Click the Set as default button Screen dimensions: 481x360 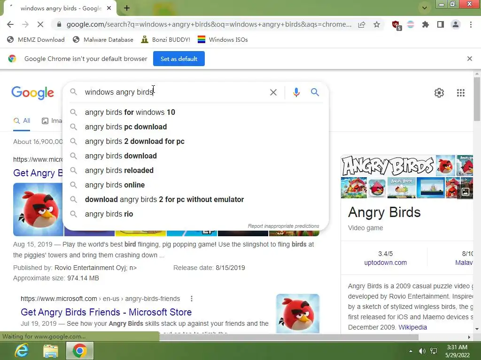coord(179,59)
